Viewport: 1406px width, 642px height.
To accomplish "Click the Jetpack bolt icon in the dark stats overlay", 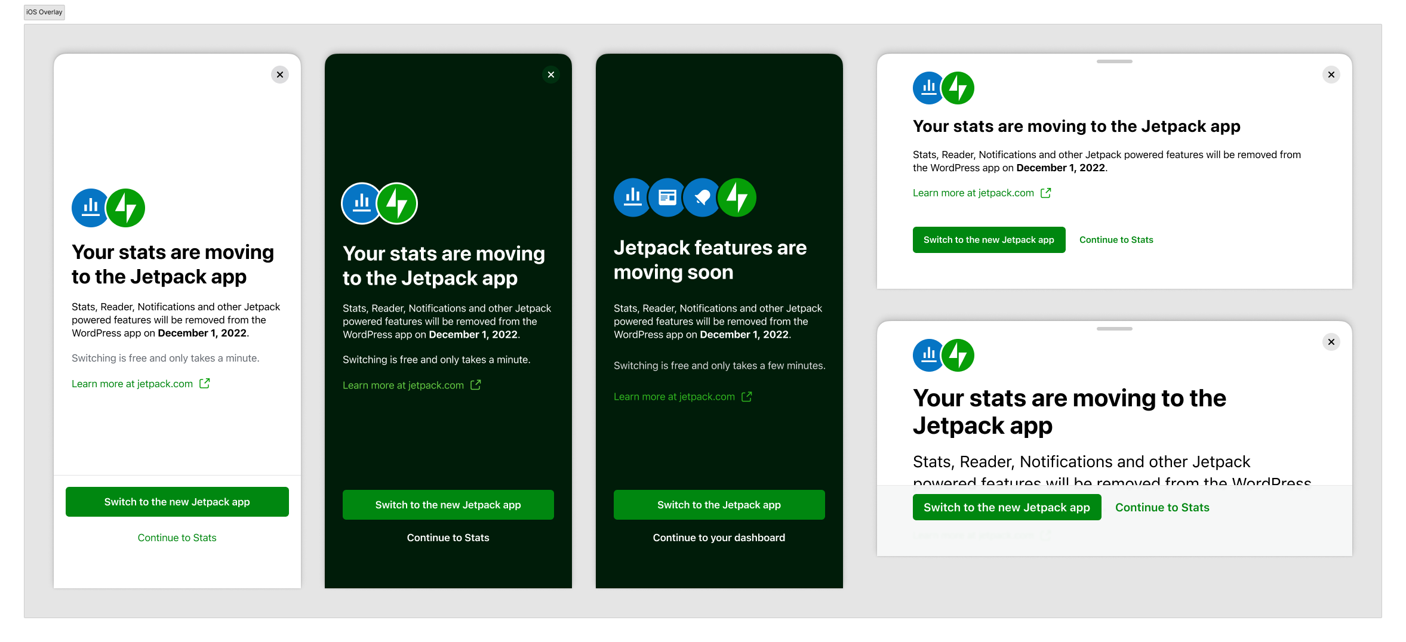I will point(398,203).
